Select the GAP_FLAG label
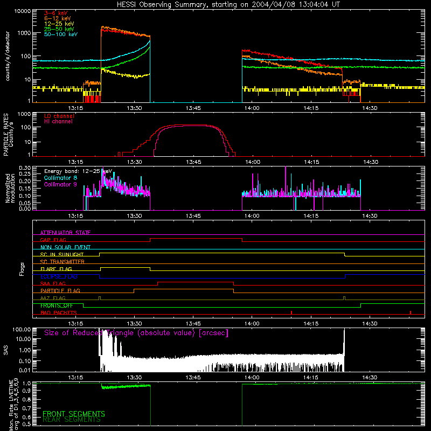 53,240
